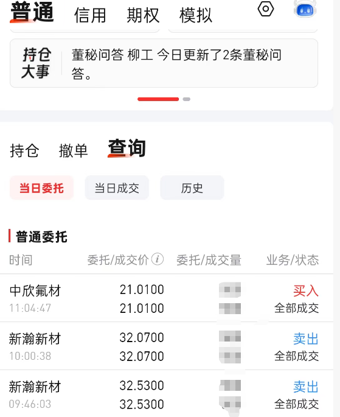This screenshot has width=340, height=417.
Task: Select the 普通 account tab
Action: click(x=32, y=12)
